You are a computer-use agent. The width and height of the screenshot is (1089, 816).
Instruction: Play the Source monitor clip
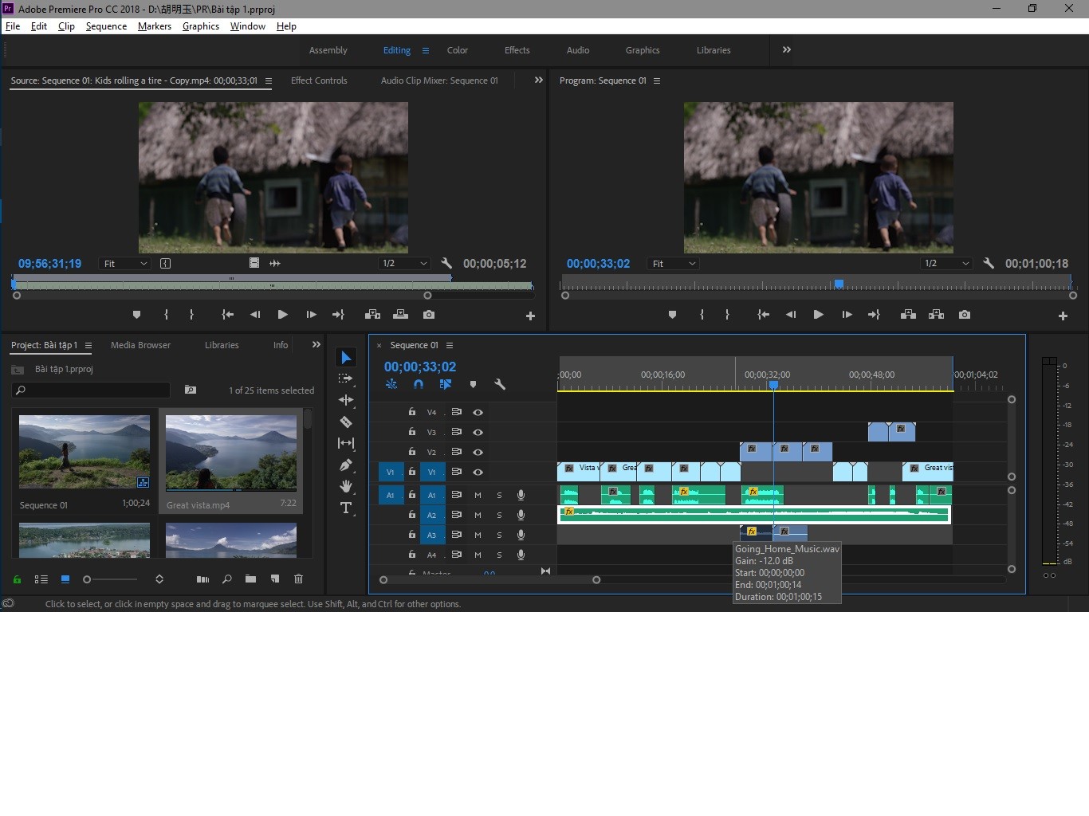pyautogui.click(x=282, y=315)
